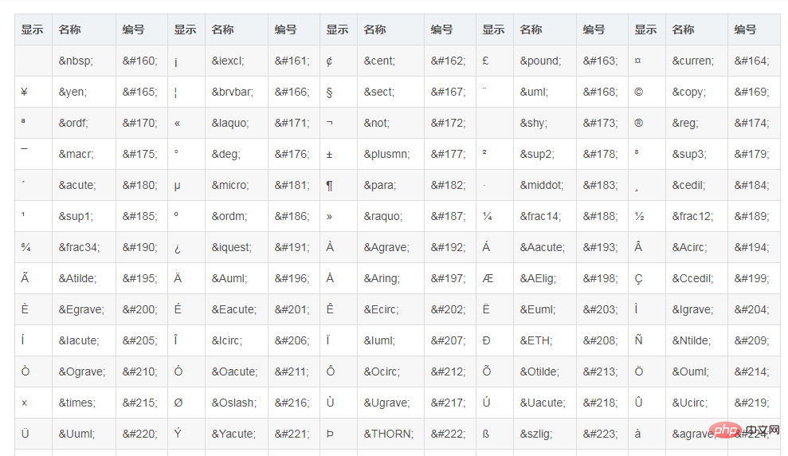Click the &szlig; entity name cell
Screen dimensions: 788x456
tap(545, 434)
